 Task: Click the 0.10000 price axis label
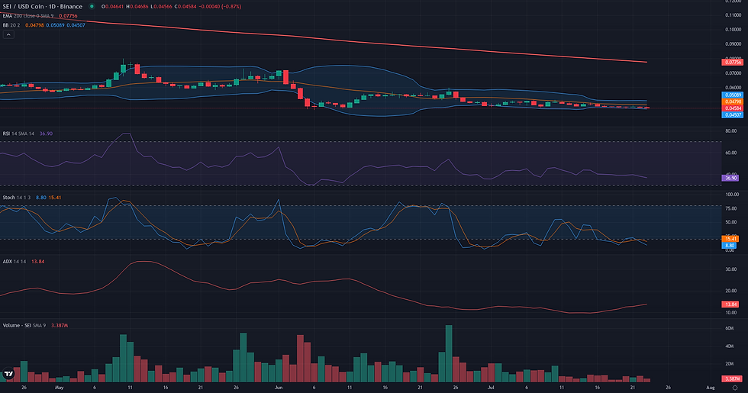tap(733, 30)
